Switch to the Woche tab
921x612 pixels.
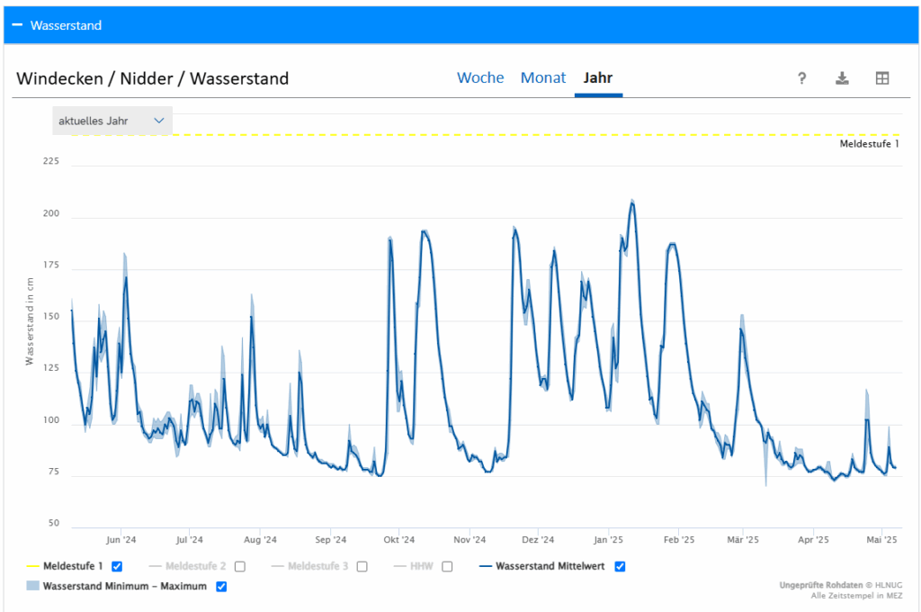[x=480, y=78]
